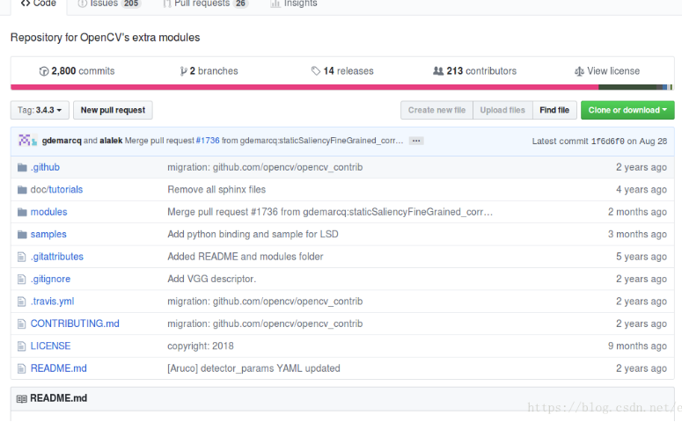This screenshot has height=422, width=682.
Task: Open the .travis.yml file link
Action: (52, 302)
